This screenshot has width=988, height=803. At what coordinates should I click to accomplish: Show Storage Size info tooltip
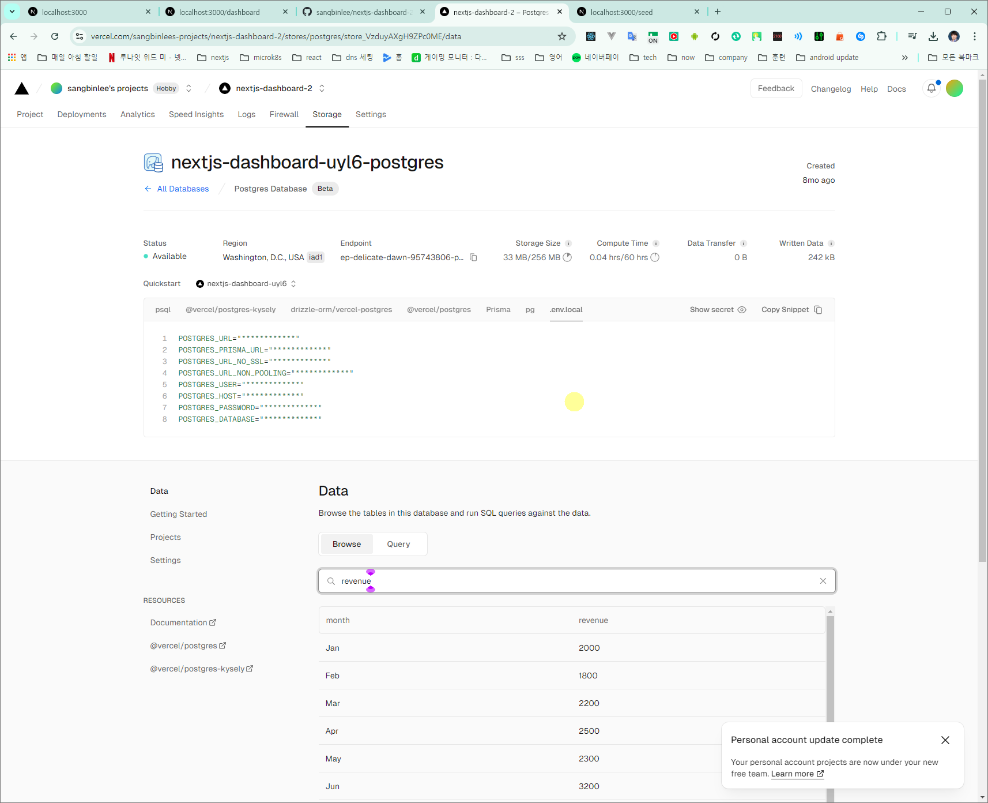tap(568, 243)
